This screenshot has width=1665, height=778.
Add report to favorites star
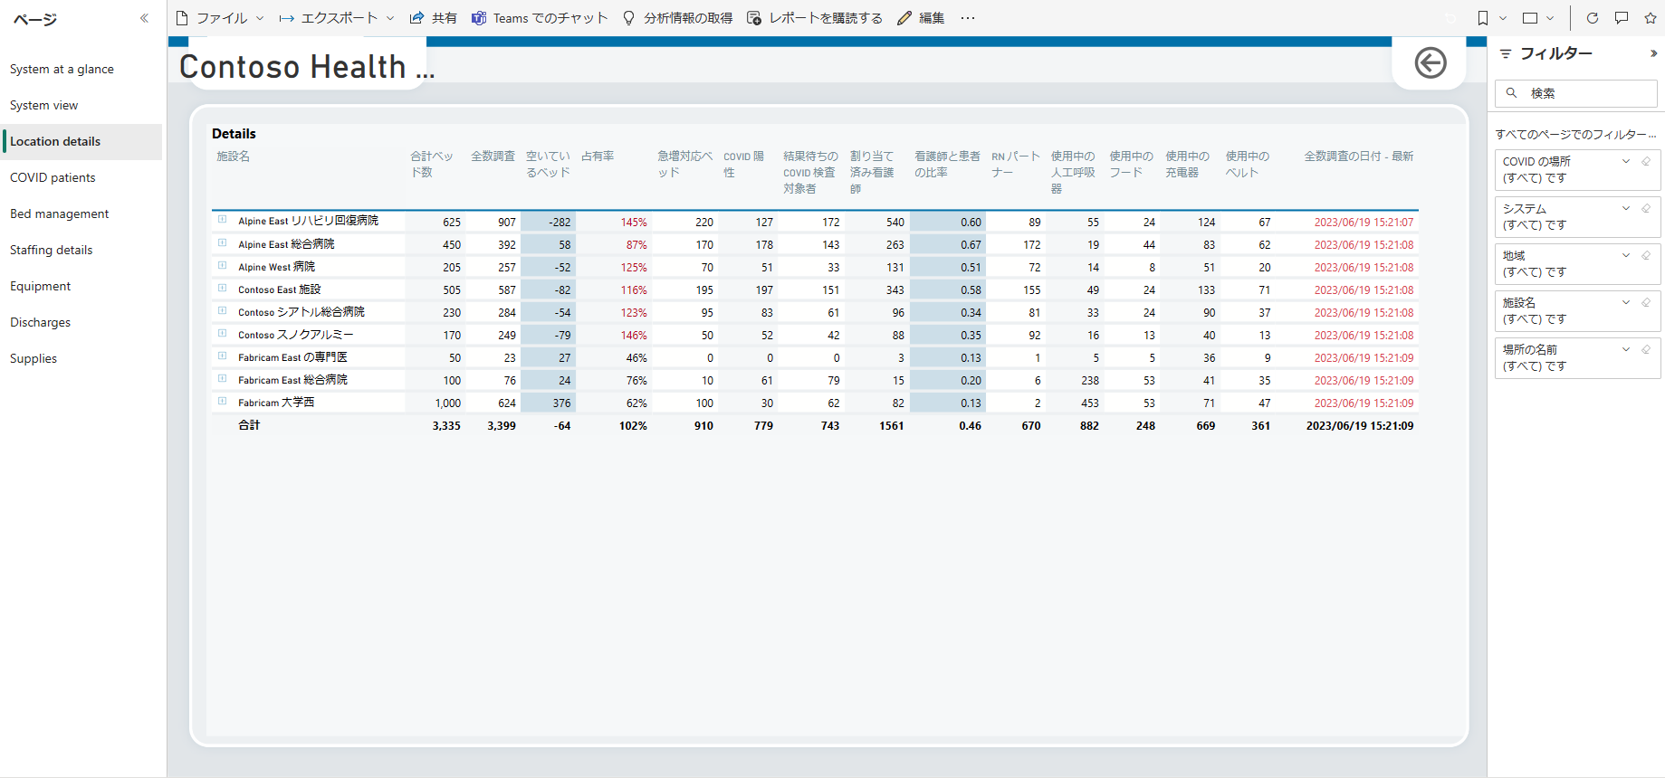coord(1651,18)
